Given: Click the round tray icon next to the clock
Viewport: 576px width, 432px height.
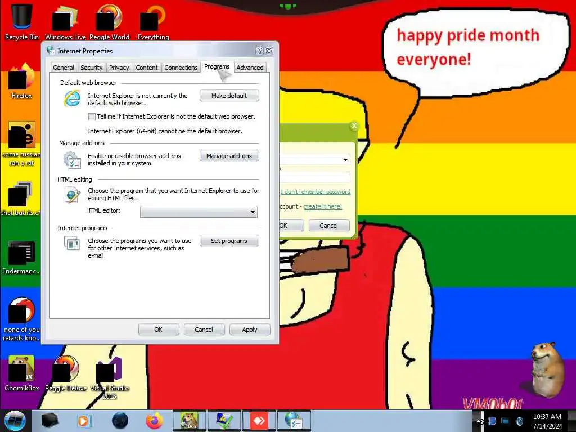Looking at the screenshot, I should click(x=519, y=421).
